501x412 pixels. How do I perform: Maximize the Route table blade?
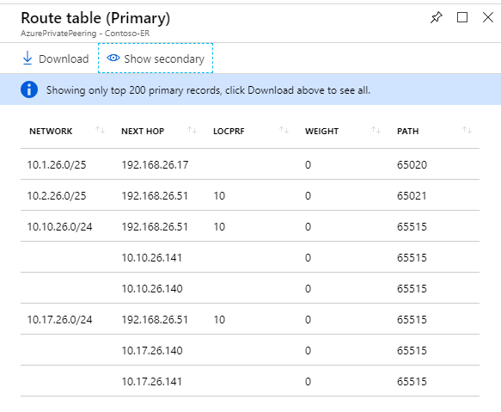click(462, 17)
